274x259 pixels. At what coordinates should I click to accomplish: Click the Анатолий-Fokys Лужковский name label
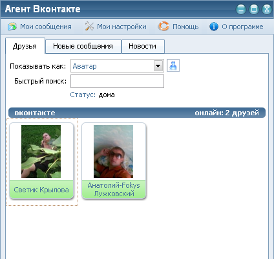(114, 189)
